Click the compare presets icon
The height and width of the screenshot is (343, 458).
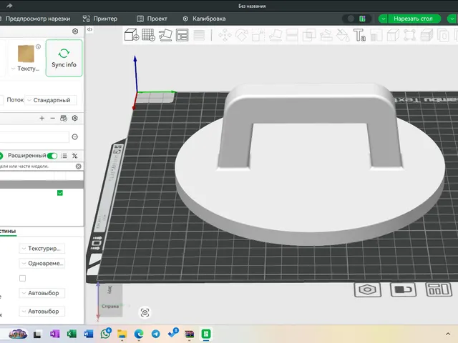(74, 156)
